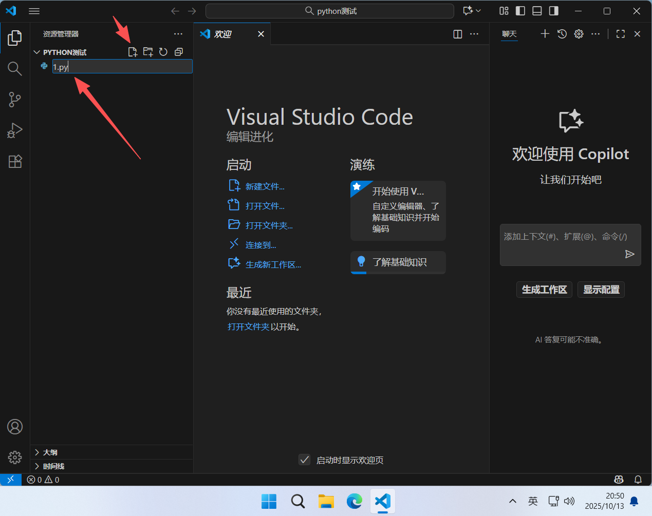Collapse all folders in explorer

coord(179,52)
